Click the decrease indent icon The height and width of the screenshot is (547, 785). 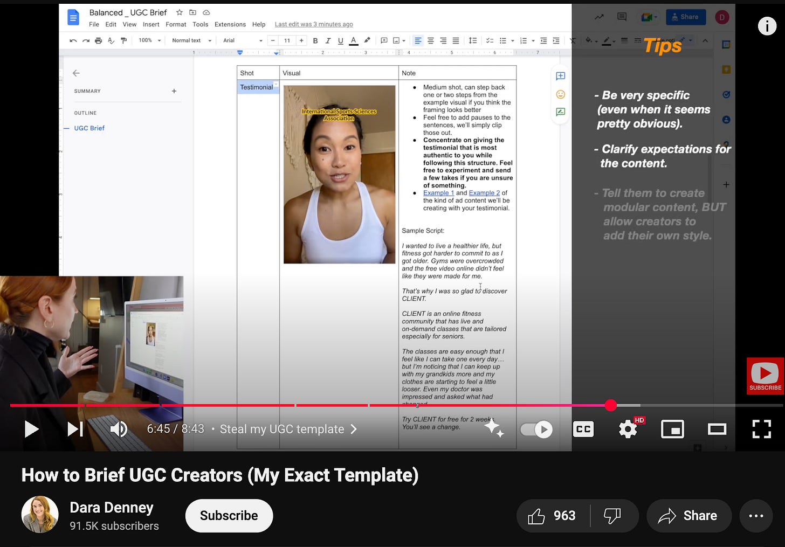pyautogui.click(x=543, y=40)
